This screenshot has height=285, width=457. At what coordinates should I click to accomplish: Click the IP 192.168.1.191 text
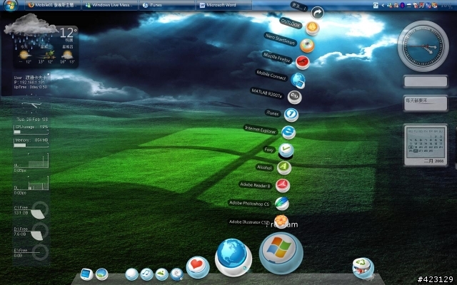coord(29,83)
